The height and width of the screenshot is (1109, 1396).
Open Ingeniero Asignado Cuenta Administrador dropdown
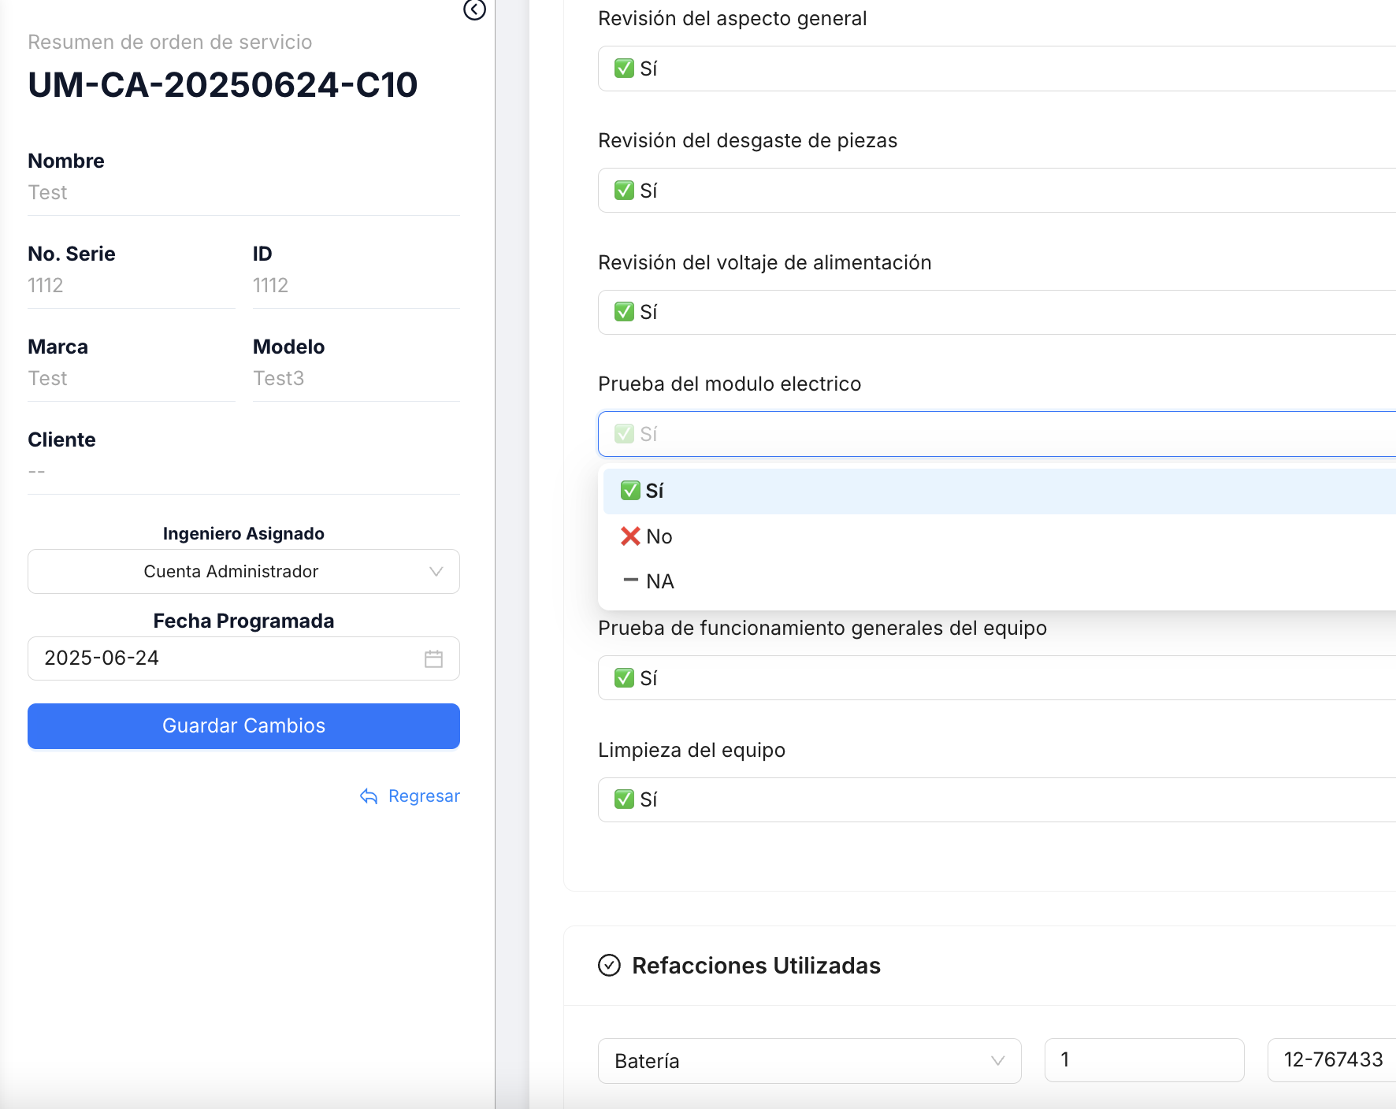(x=243, y=571)
